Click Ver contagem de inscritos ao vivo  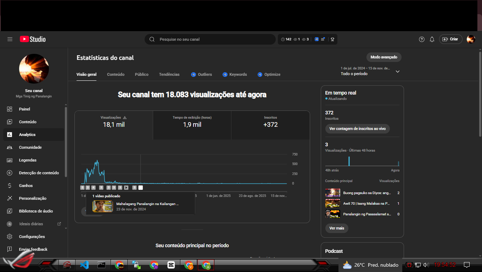point(357,129)
